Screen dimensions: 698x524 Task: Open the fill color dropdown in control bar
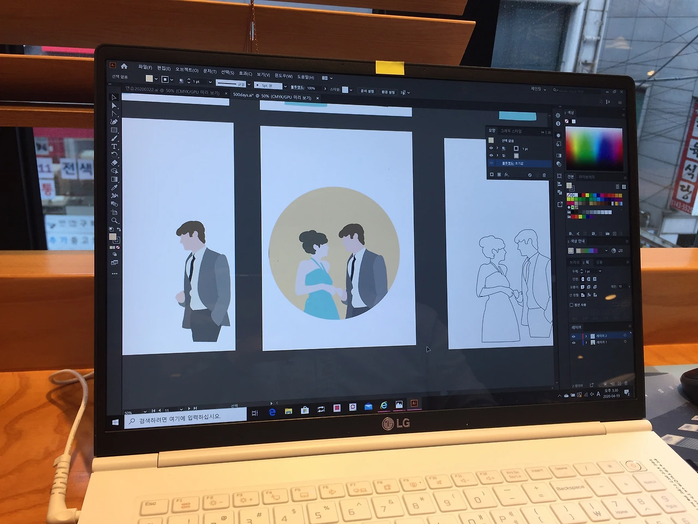point(157,79)
